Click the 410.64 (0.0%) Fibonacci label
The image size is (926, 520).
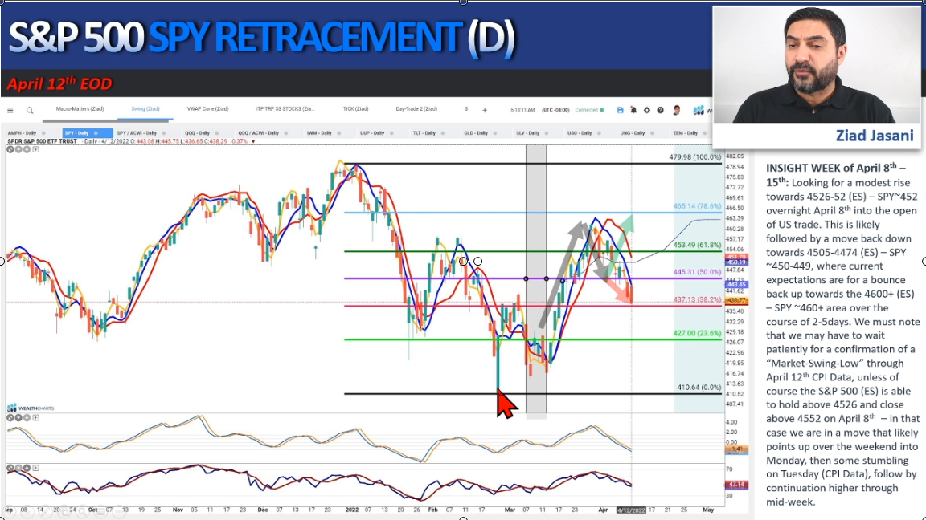[x=699, y=388]
